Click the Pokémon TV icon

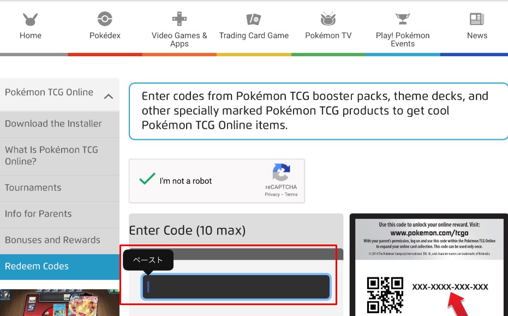coord(328,19)
